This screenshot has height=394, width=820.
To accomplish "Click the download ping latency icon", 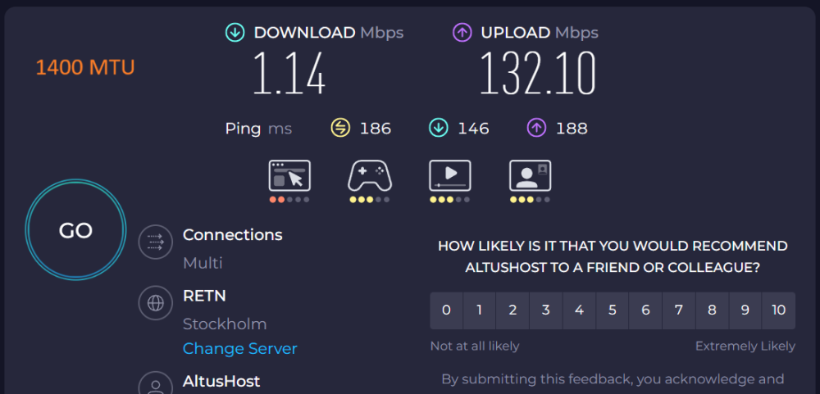I will tap(438, 128).
